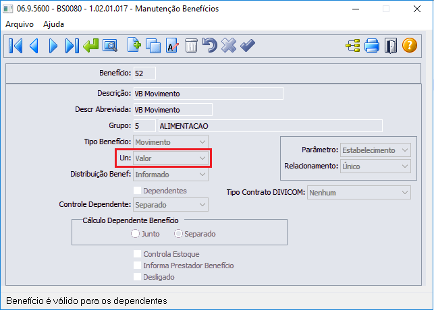434x310 pixels.
Task: Open the Controle Dependente dropdown
Action: tap(171, 205)
